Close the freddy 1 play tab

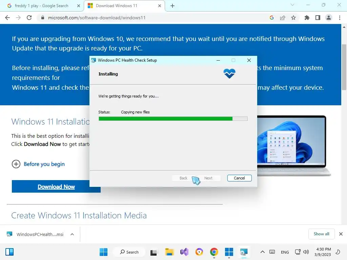(79, 6)
